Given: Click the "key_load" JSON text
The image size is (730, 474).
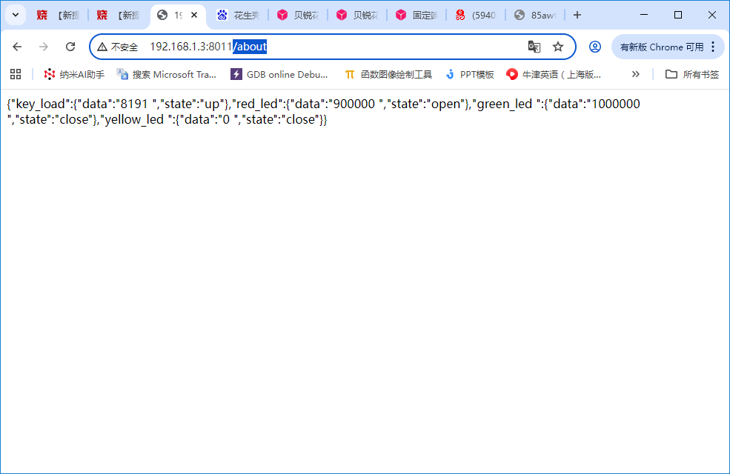Looking at the screenshot, I should pos(39,104).
